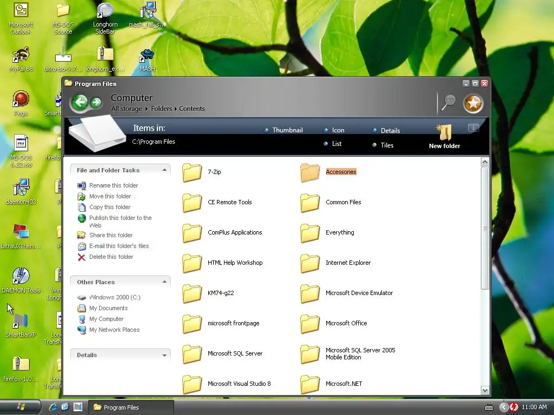Open the Common Files folder
554x415 pixels.
331,203
